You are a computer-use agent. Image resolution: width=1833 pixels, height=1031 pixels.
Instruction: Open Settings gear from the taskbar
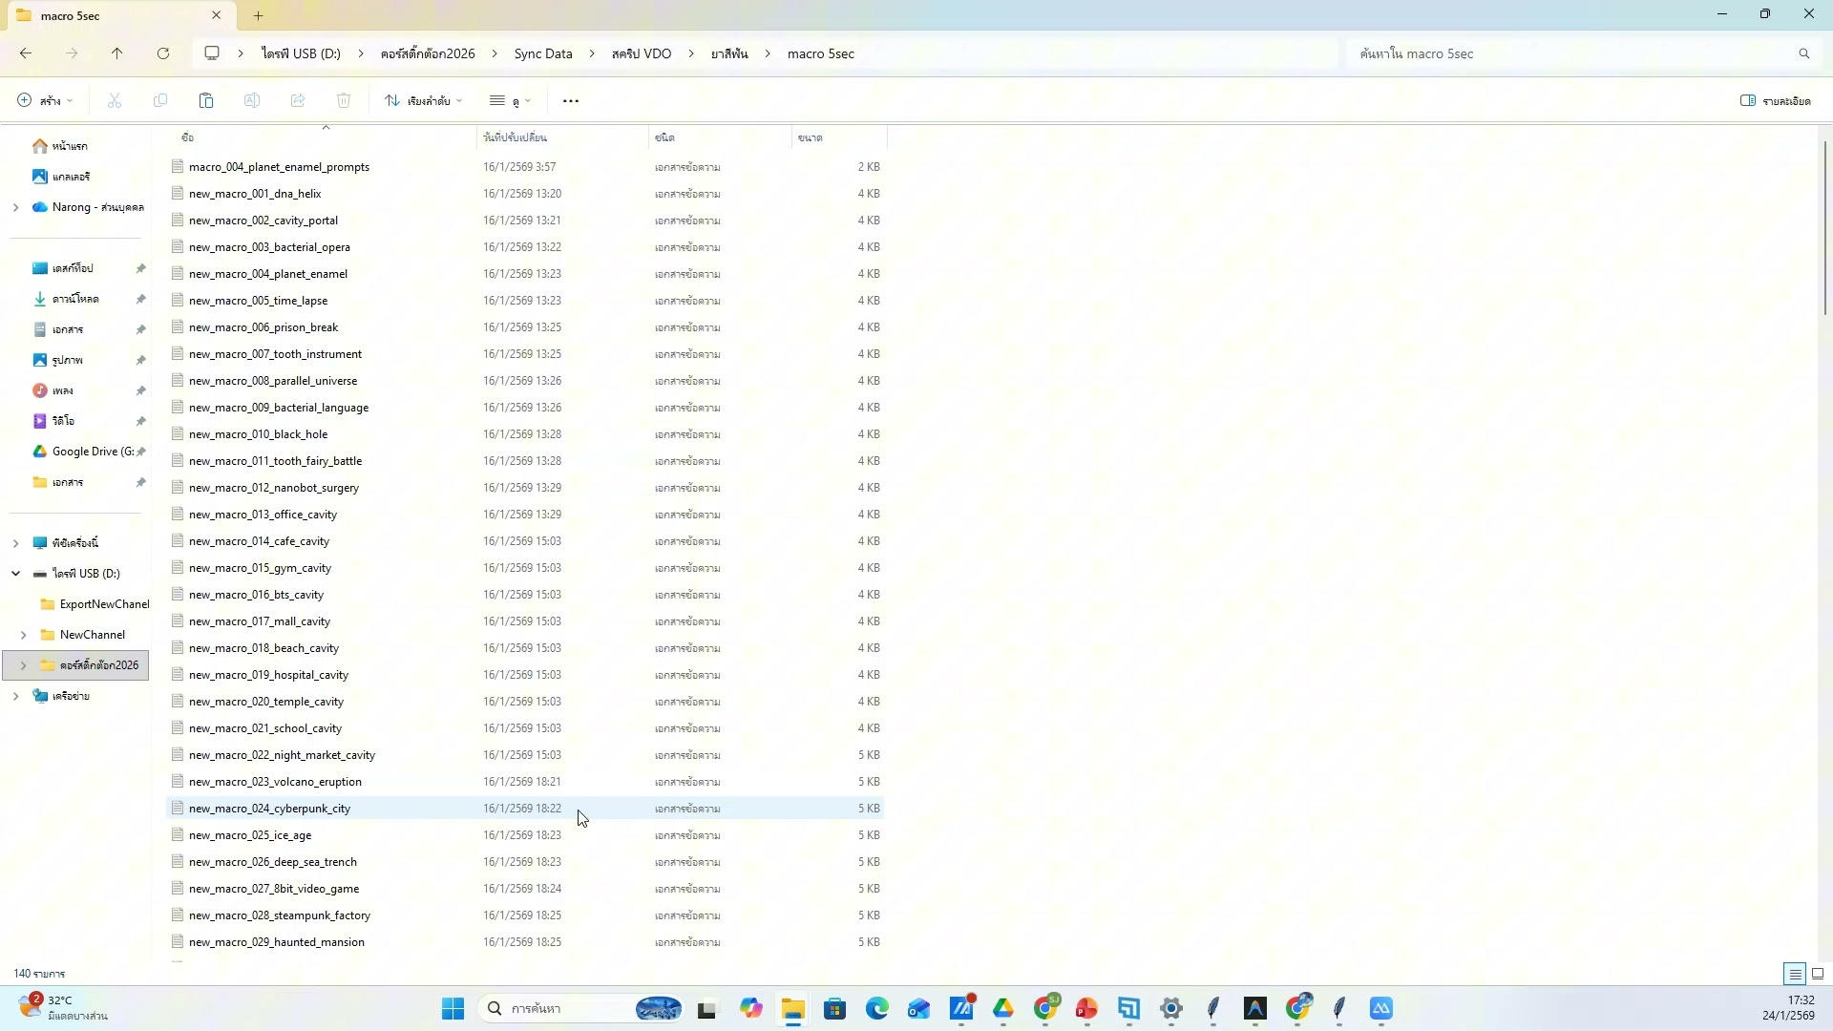(1171, 1008)
